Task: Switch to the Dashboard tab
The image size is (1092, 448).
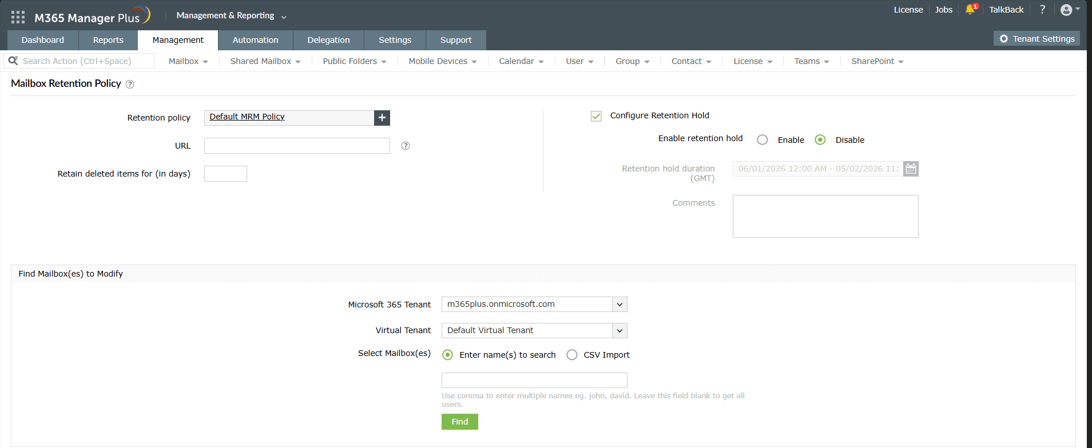Action: coord(43,40)
